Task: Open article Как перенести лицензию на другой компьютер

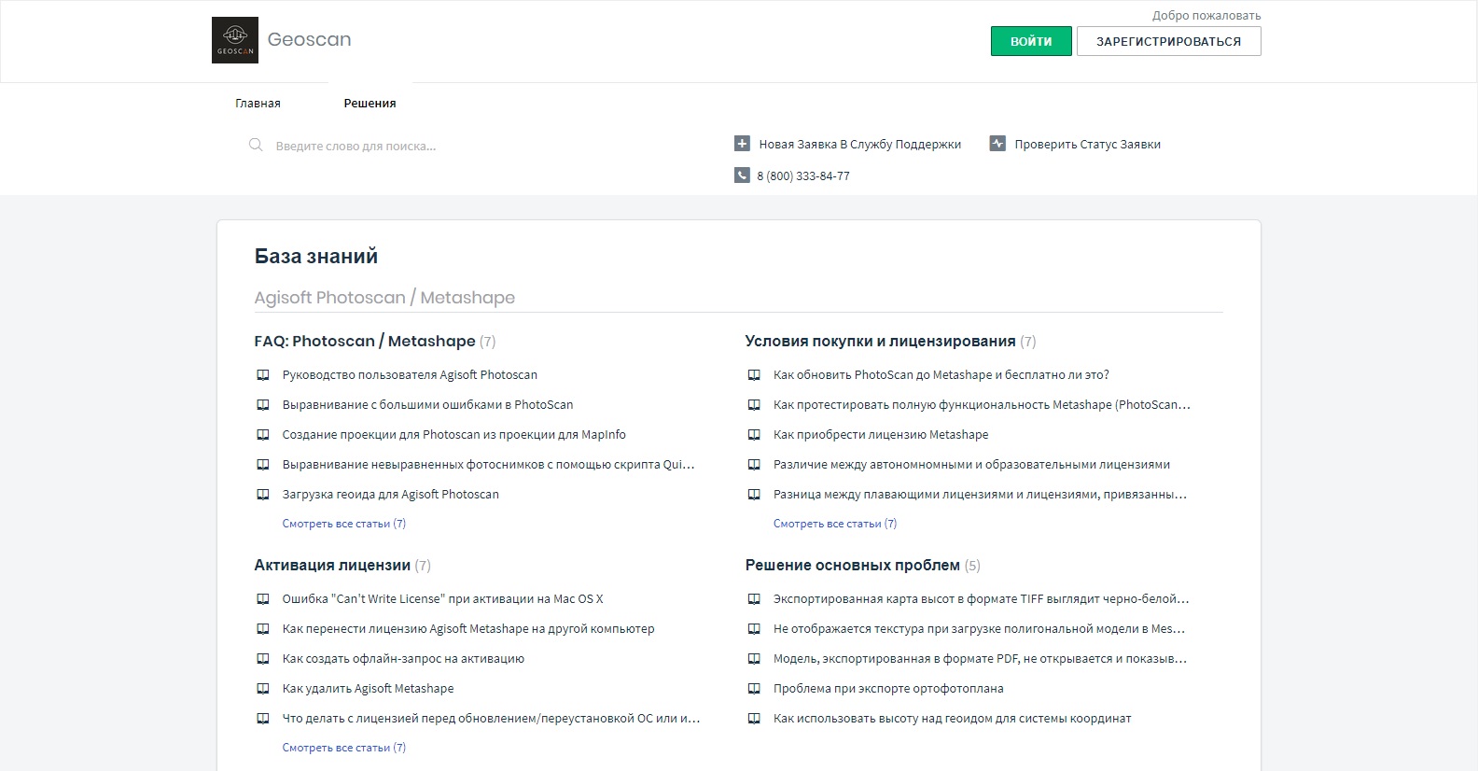Action: [x=467, y=629]
